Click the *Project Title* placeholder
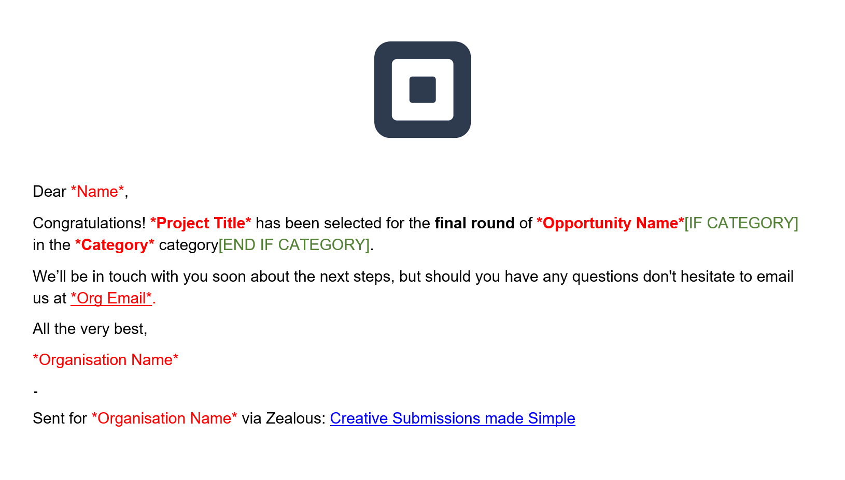Image resolution: width=845 pixels, height=480 pixels. tap(201, 223)
